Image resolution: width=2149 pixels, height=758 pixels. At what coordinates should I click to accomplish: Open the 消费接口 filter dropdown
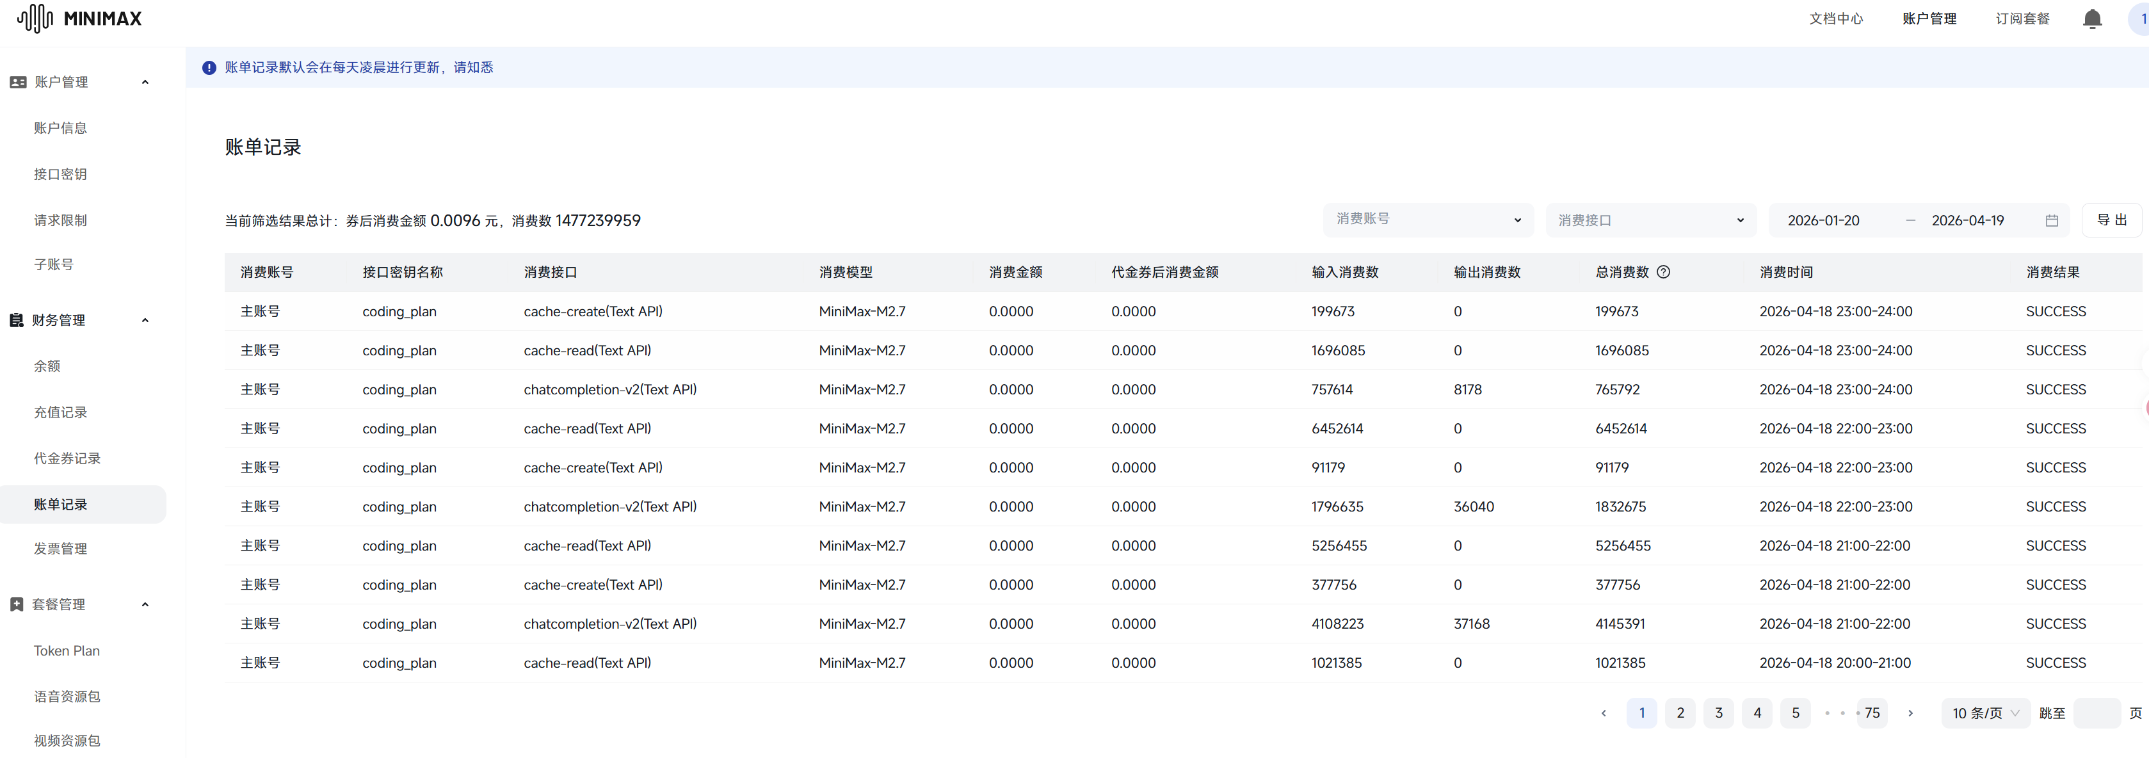(1650, 220)
